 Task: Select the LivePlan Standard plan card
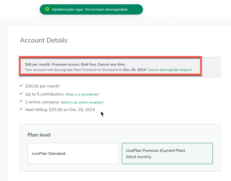pos(73,153)
